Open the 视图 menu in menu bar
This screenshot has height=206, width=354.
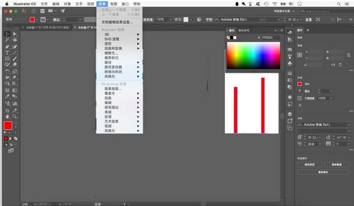click(113, 4)
